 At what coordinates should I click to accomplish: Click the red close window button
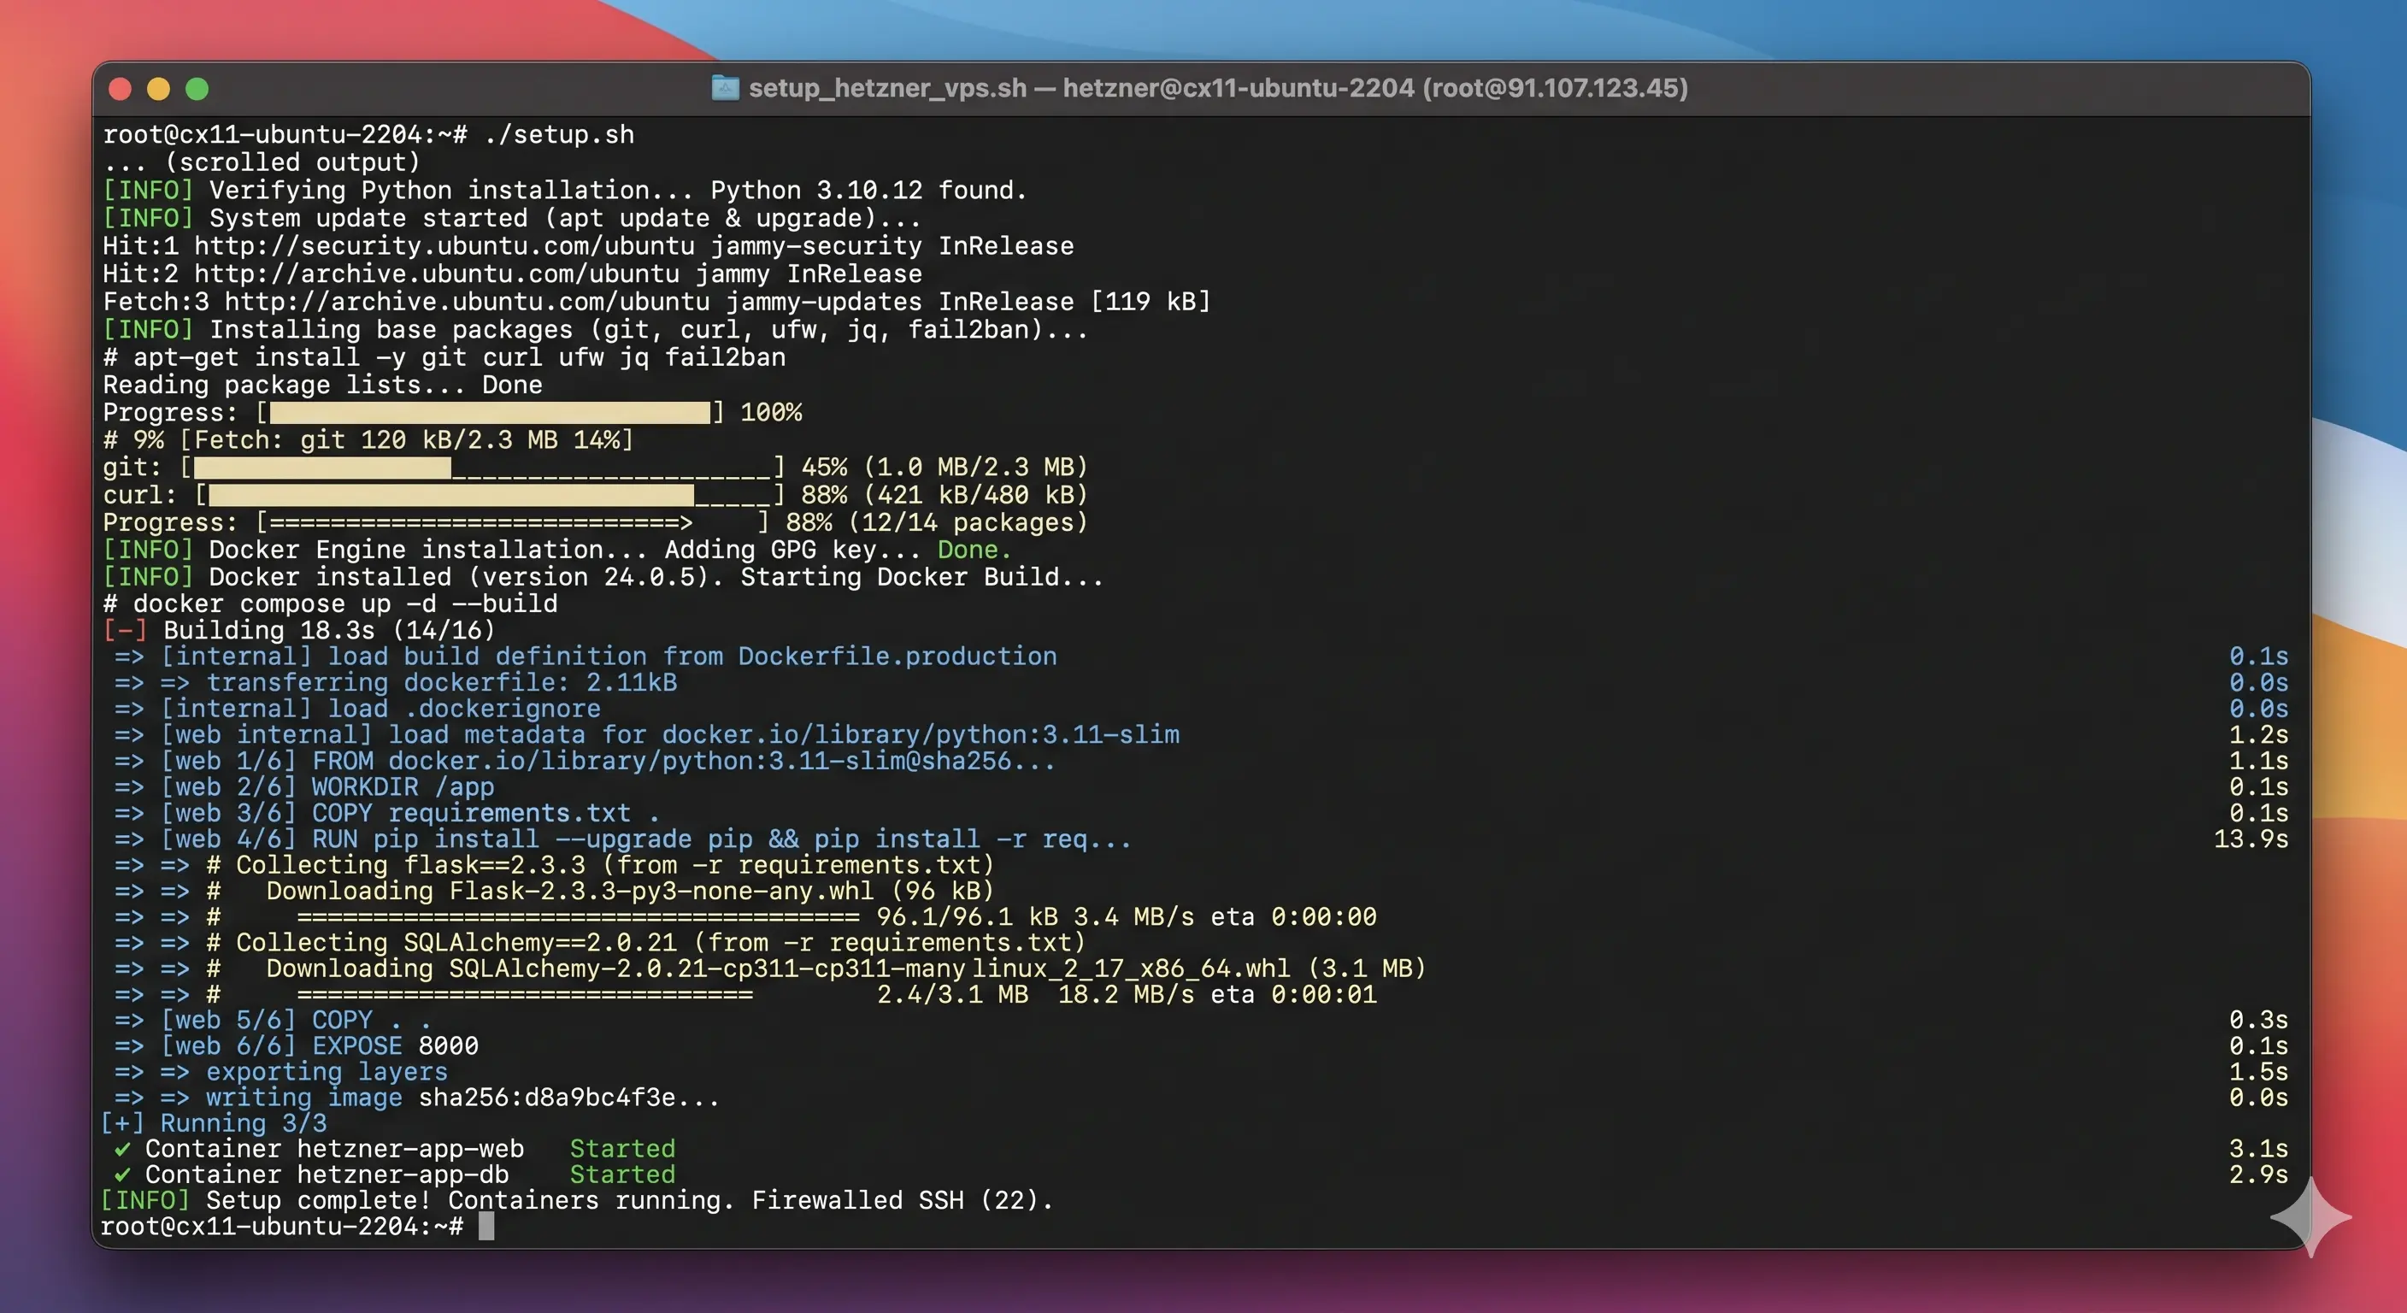click(x=120, y=89)
